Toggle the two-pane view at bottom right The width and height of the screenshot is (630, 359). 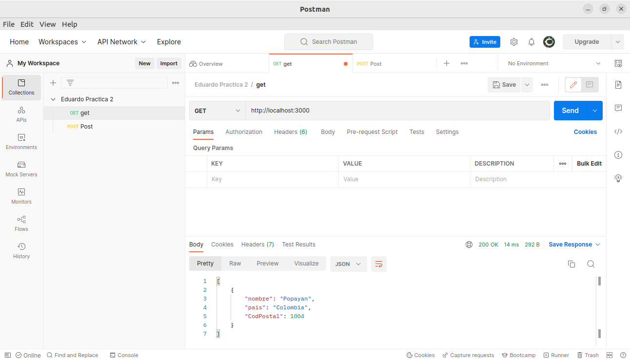tap(609, 355)
